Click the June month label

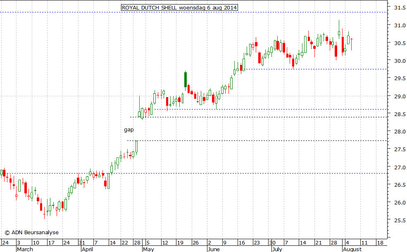point(214,249)
